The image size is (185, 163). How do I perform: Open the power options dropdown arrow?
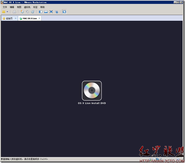tap(7, 12)
